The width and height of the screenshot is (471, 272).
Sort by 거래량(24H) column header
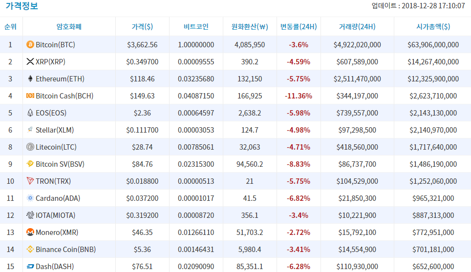tap(357, 27)
